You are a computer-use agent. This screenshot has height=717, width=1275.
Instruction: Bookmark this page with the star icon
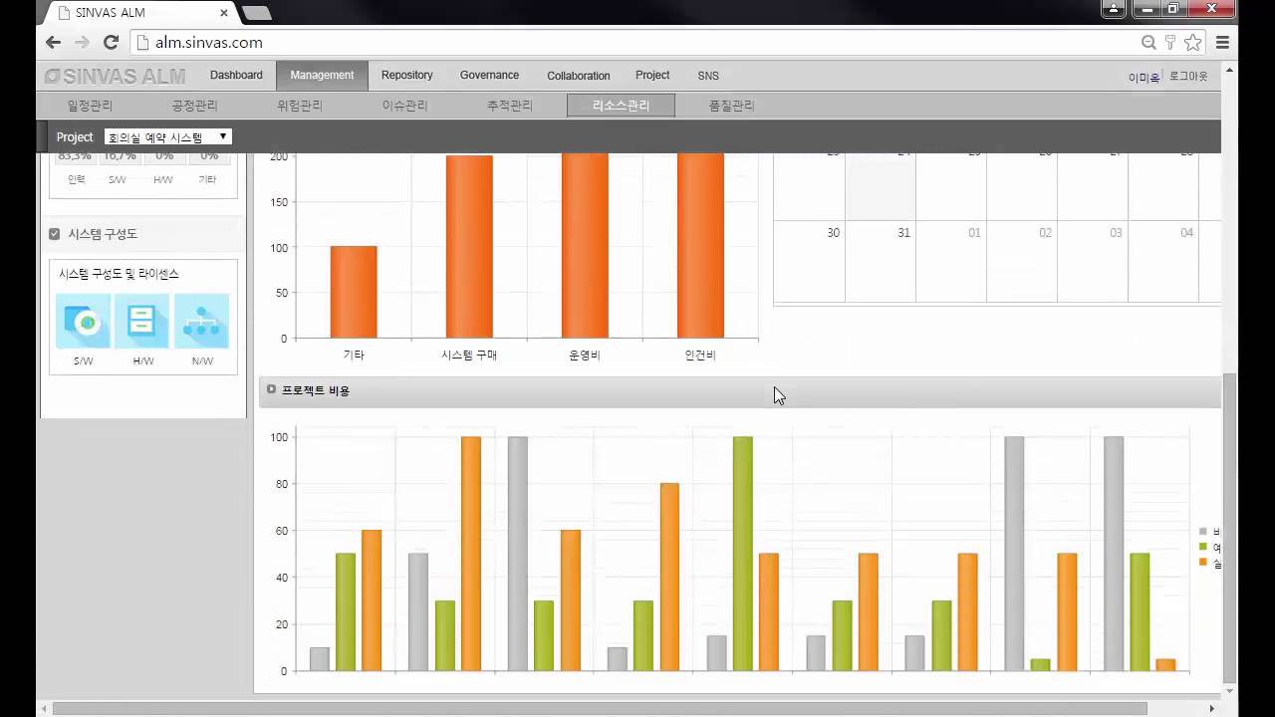click(1192, 42)
